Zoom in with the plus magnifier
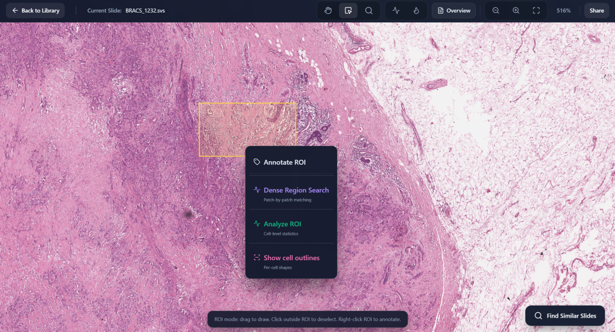Image resolution: width=615 pixels, height=332 pixels. pyautogui.click(x=516, y=10)
